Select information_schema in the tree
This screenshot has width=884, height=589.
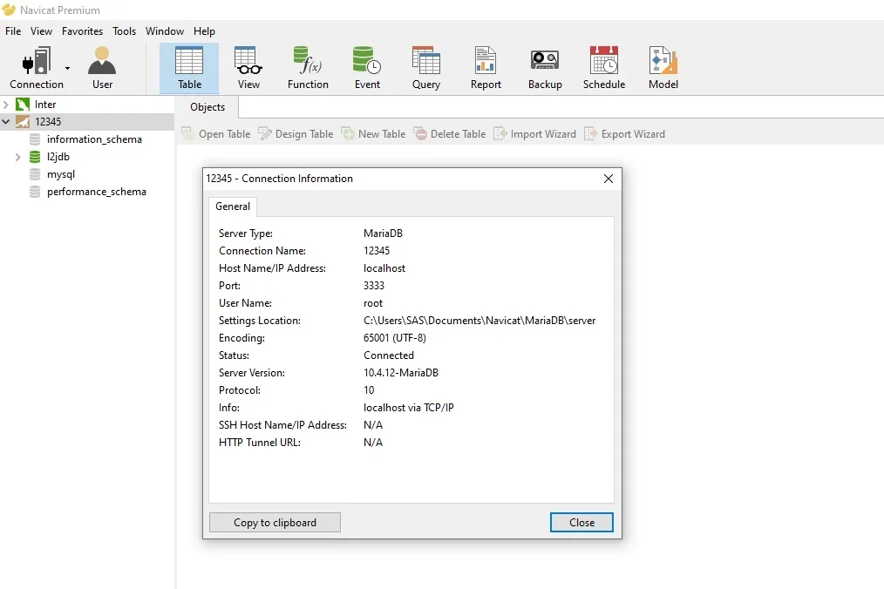click(94, 139)
